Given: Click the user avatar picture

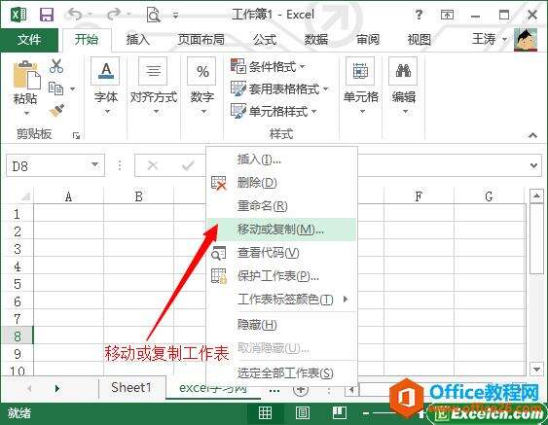Looking at the screenshot, I should pos(526,39).
